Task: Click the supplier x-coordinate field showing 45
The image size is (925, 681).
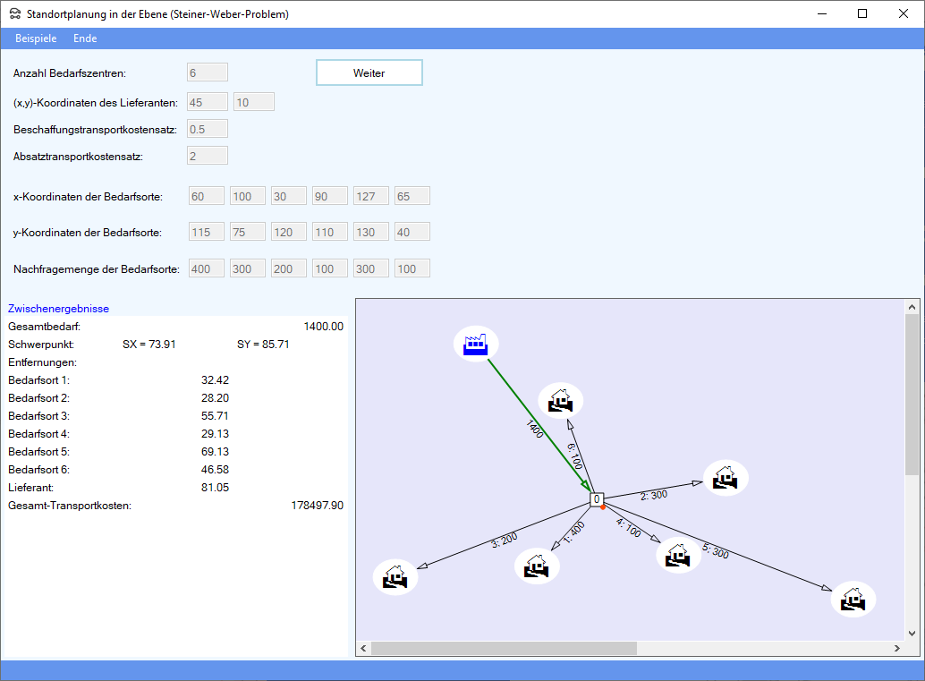Action: point(208,102)
